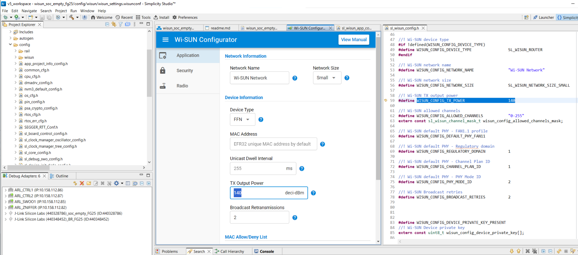Switch to the Launcher perspective
This screenshot has height=255, width=578.
pos(543,17)
